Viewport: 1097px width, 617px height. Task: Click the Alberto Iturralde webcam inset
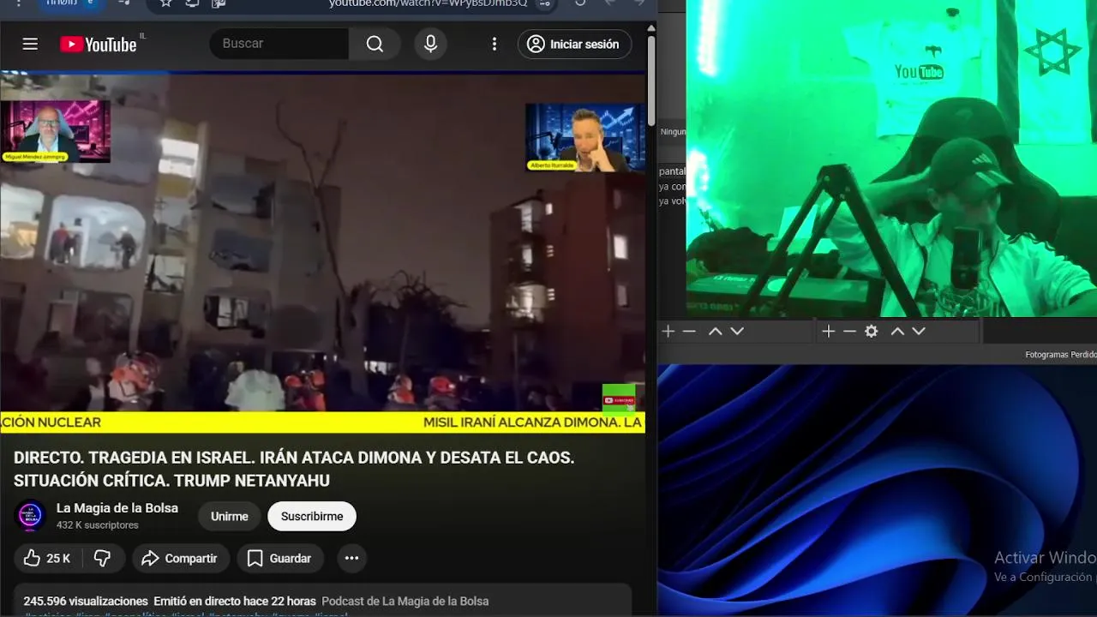point(584,137)
